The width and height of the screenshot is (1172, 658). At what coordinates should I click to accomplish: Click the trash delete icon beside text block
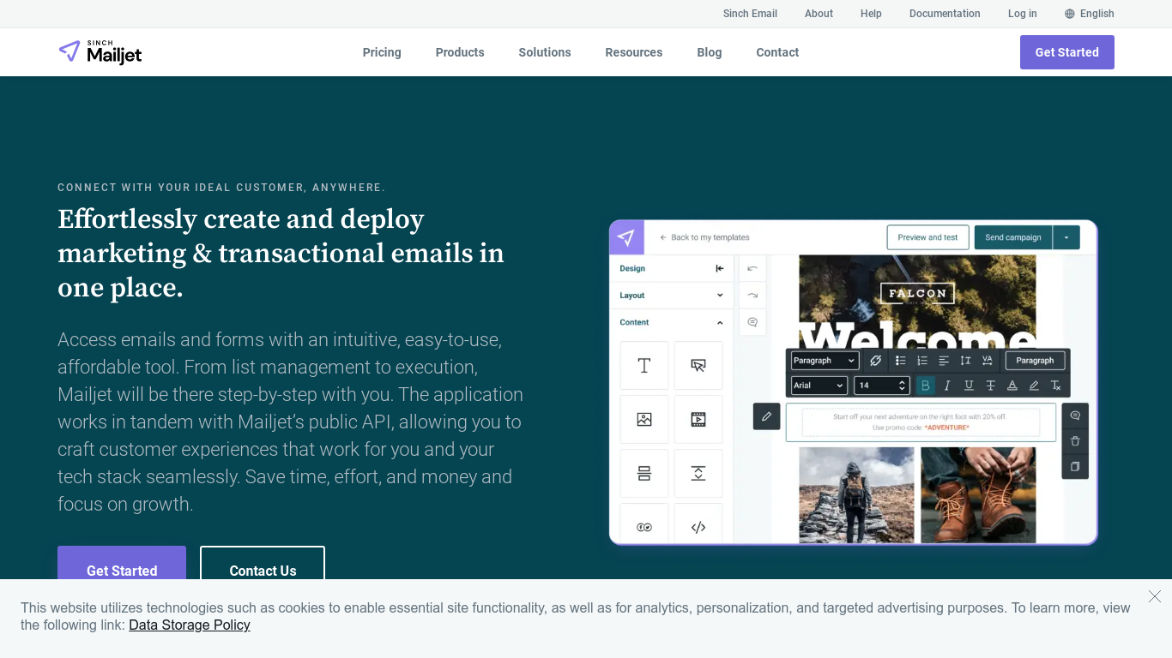click(x=1075, y=441)
